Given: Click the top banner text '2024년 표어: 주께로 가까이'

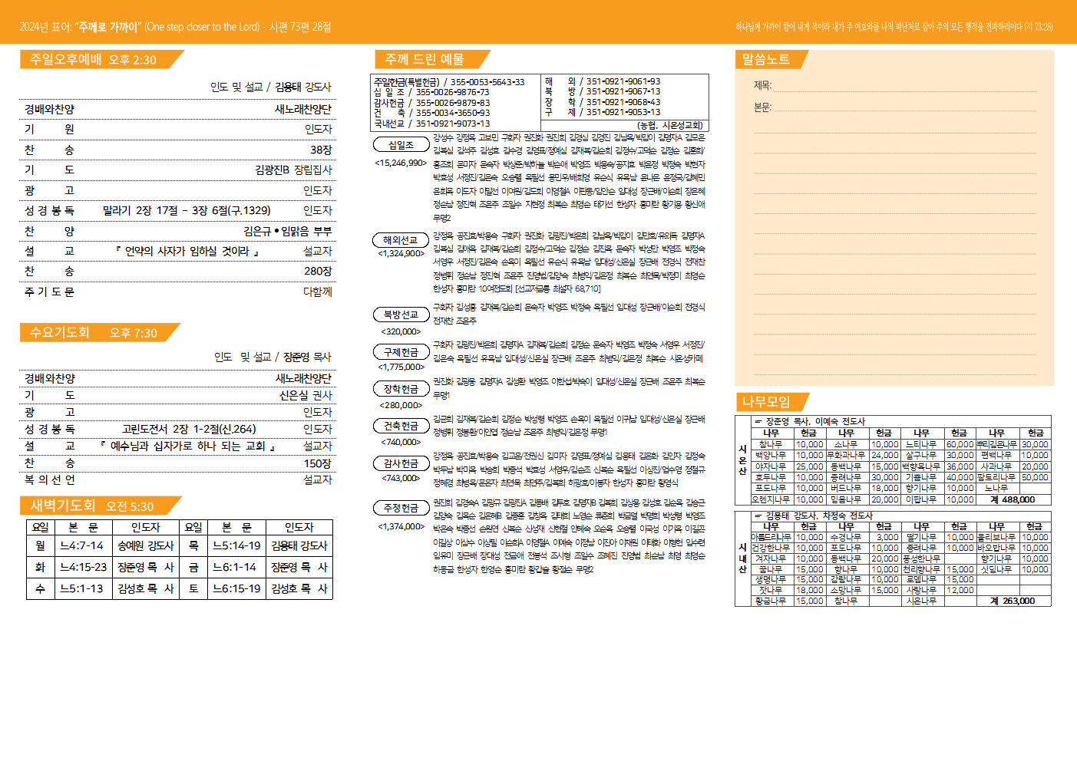Looking at the screenshot, I should click(x=80, y=27).
